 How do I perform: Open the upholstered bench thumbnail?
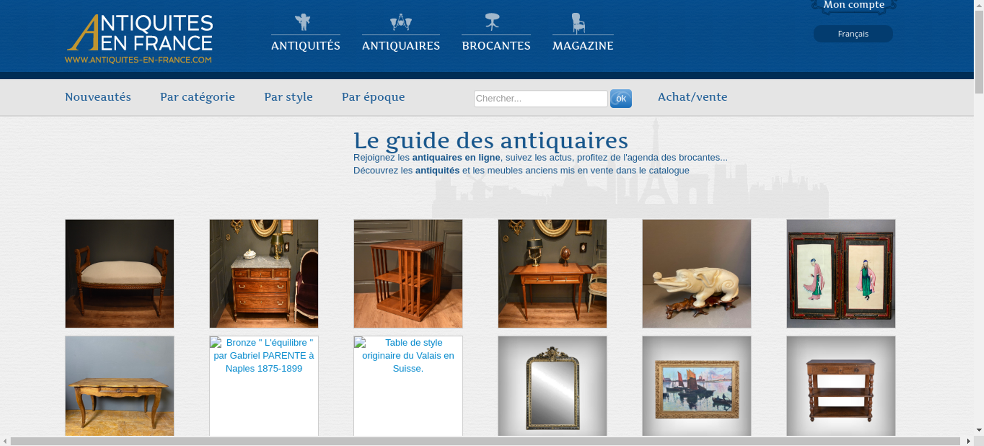click(x=120, y=274)
